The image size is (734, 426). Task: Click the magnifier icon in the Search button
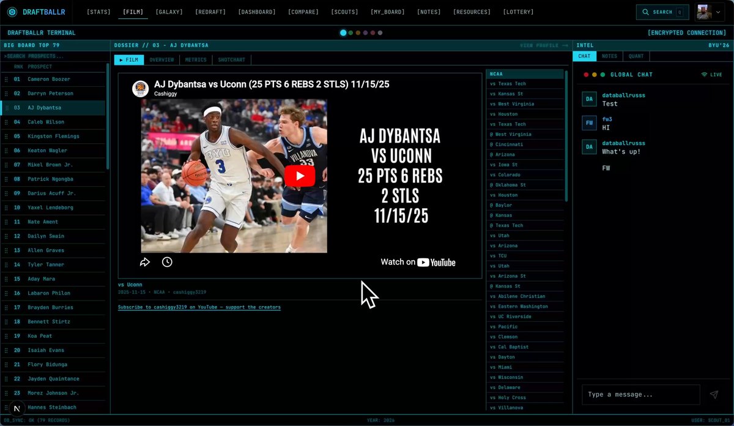tap(645, 12)
